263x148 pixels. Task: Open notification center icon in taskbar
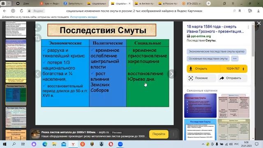[256, 144]
